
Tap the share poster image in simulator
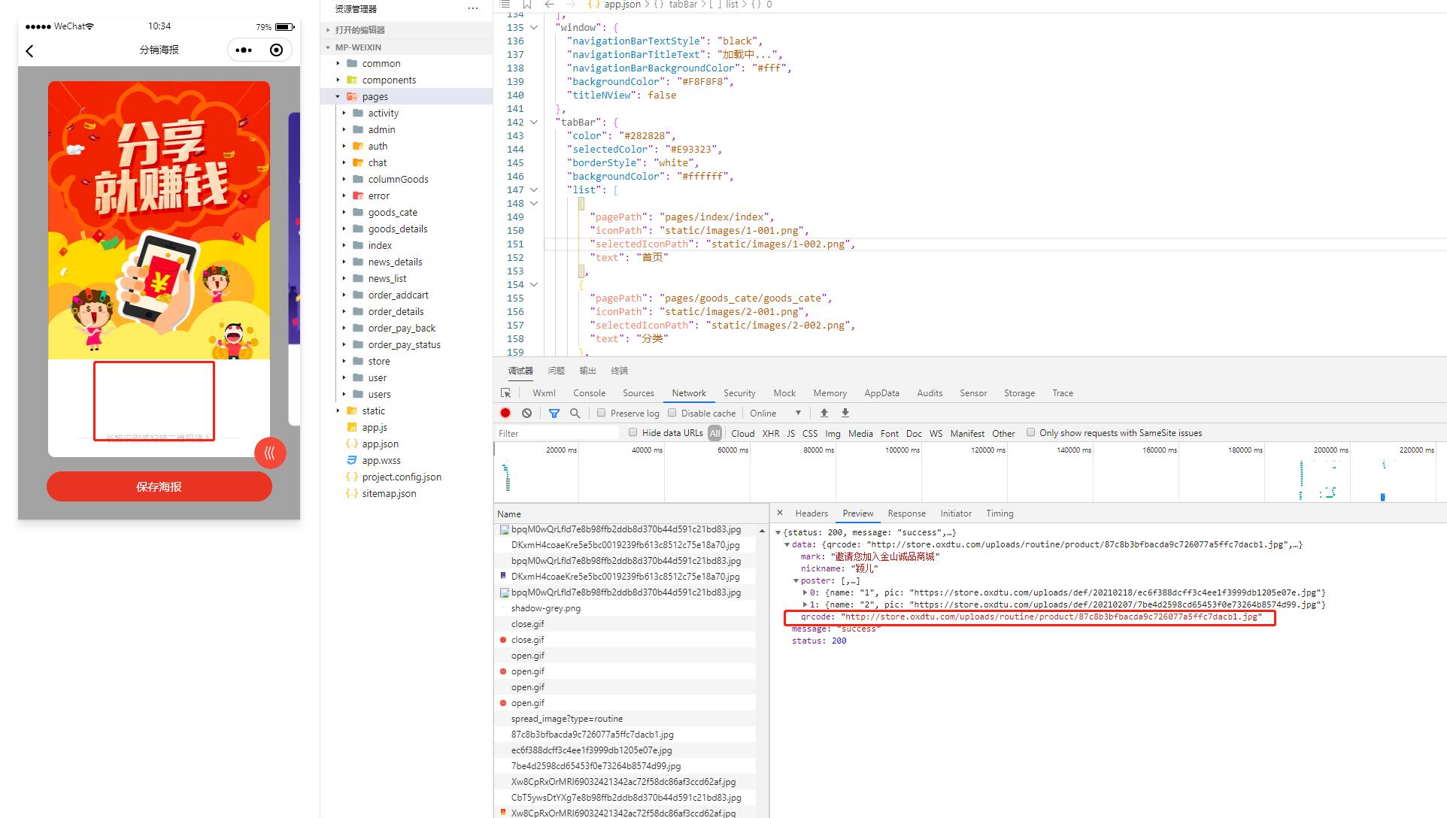(159, 220)
